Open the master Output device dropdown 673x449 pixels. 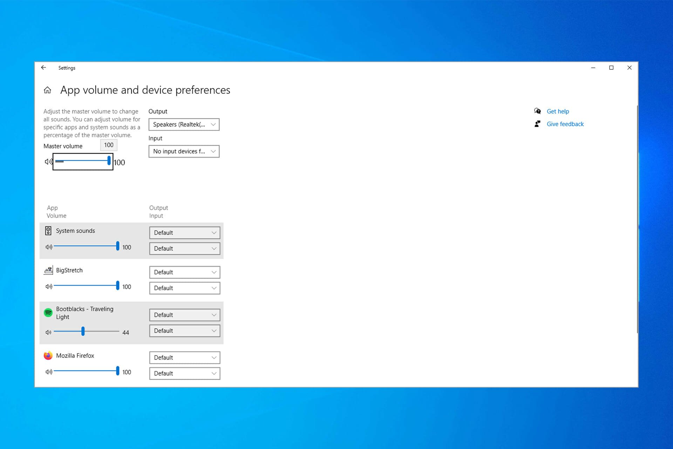(x=184, y=125)
